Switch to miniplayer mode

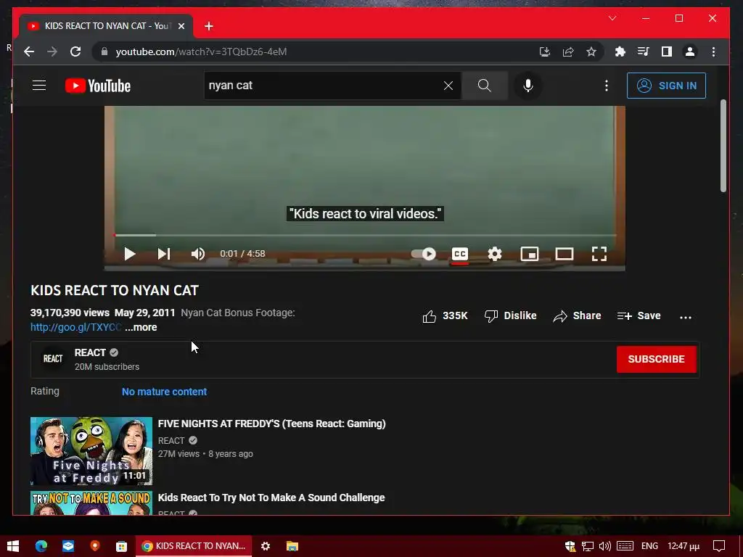(x=529, y=254)
